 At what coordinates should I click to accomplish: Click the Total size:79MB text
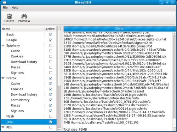(x=75, y=130)
